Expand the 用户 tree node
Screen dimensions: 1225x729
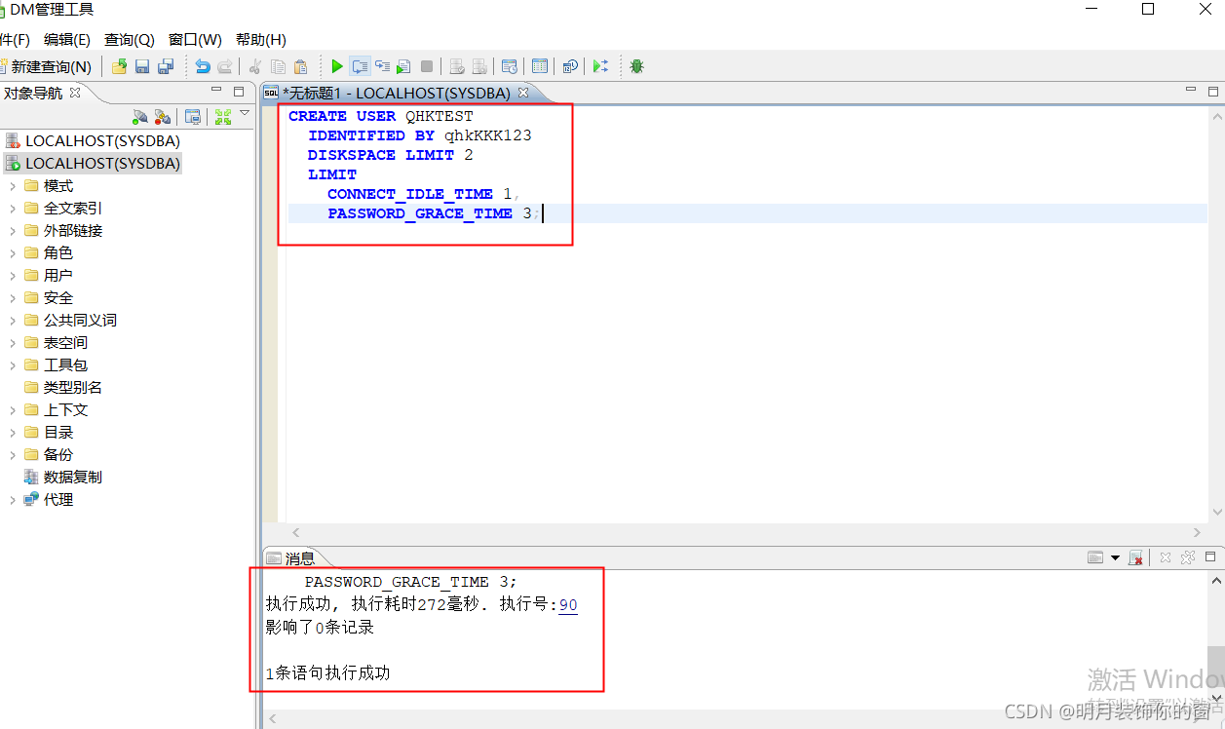pos(12,275)
